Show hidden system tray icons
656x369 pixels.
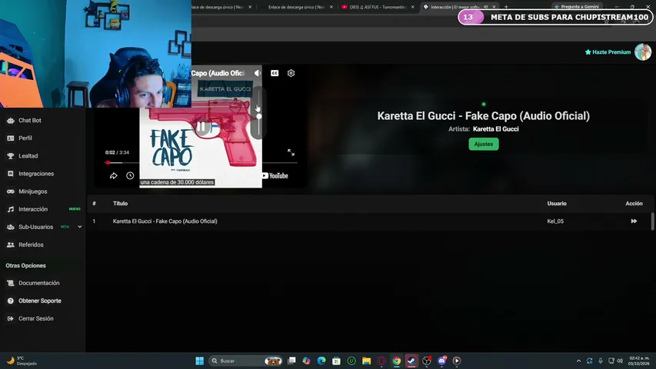pyautogui.click(x=578, y=361)
